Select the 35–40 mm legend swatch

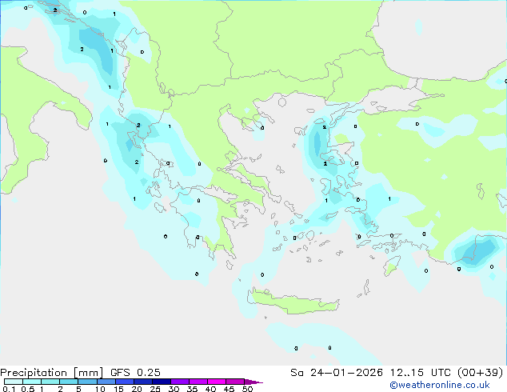(x=198, y=382)
